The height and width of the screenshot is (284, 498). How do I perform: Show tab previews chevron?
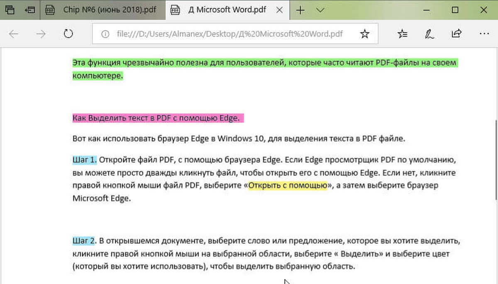[320, 10]
